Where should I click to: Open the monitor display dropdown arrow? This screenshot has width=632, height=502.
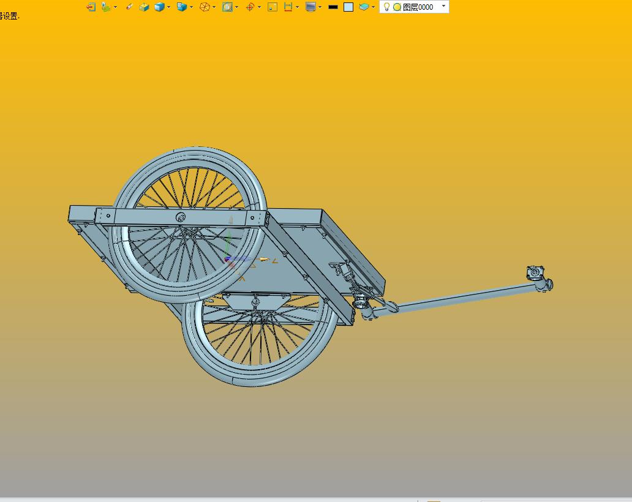coord(320,7)
